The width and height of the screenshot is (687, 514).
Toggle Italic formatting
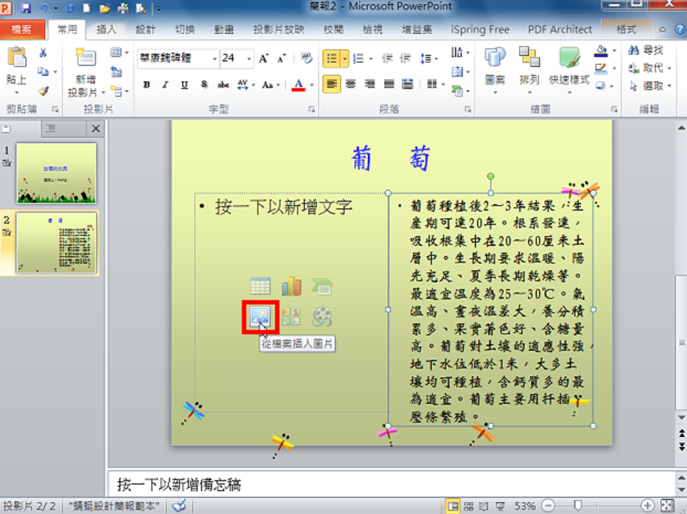click(x=165, y=85)
